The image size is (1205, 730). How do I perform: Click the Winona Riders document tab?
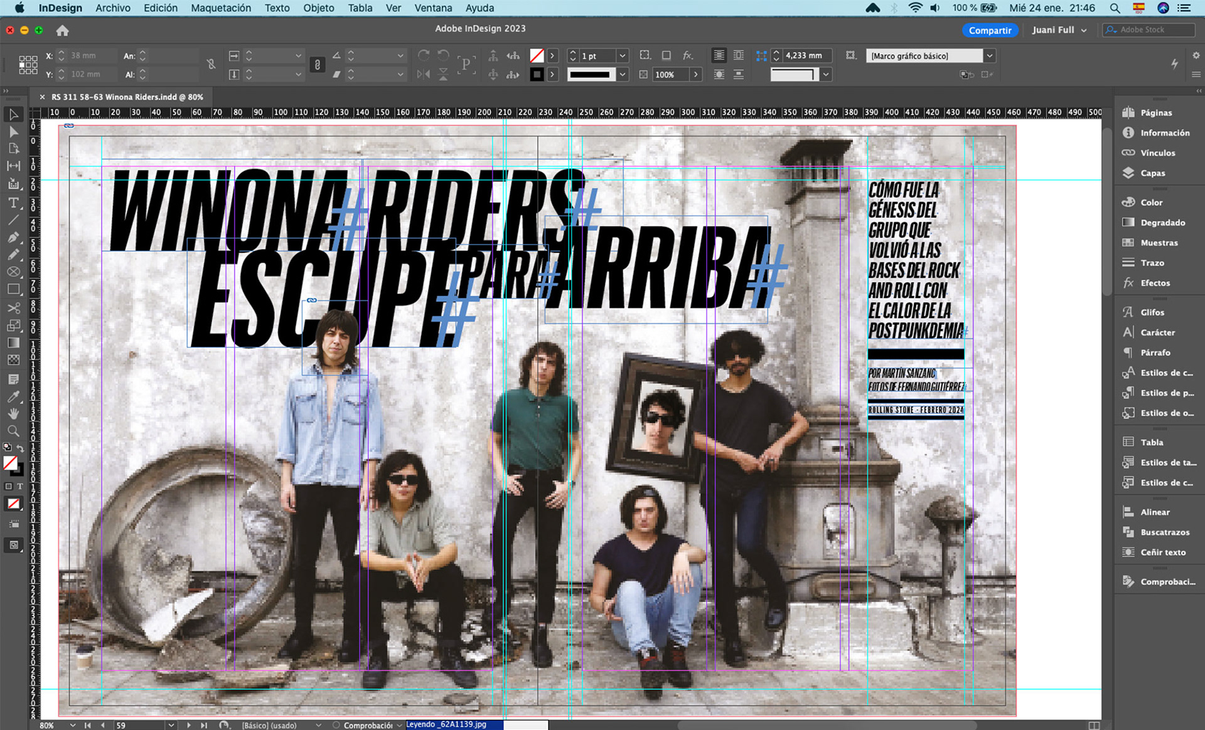pyautogui.click(x=127, y=97)
